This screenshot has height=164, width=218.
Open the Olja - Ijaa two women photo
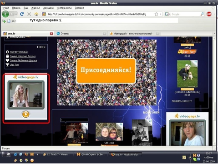[109, 132]
